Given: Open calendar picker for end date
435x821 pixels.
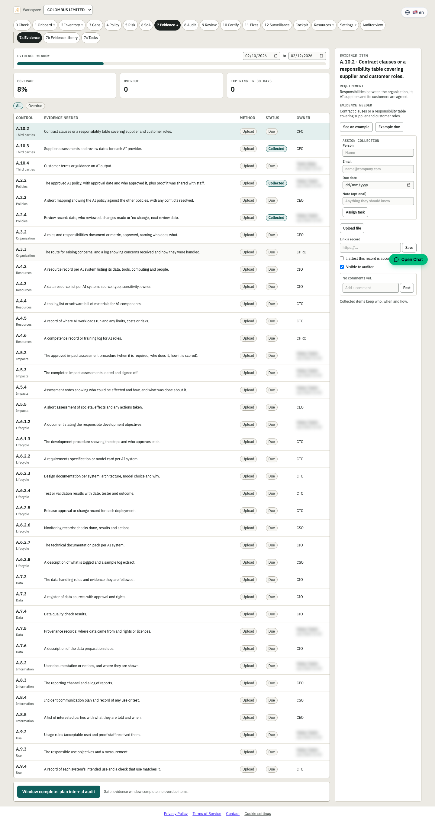Looking at the screenshot, I should 321,56.
